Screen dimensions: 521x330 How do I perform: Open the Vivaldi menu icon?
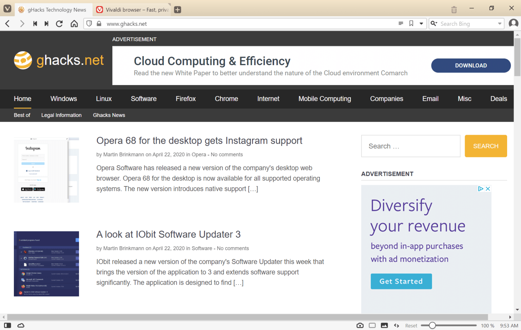pos(7,8)
